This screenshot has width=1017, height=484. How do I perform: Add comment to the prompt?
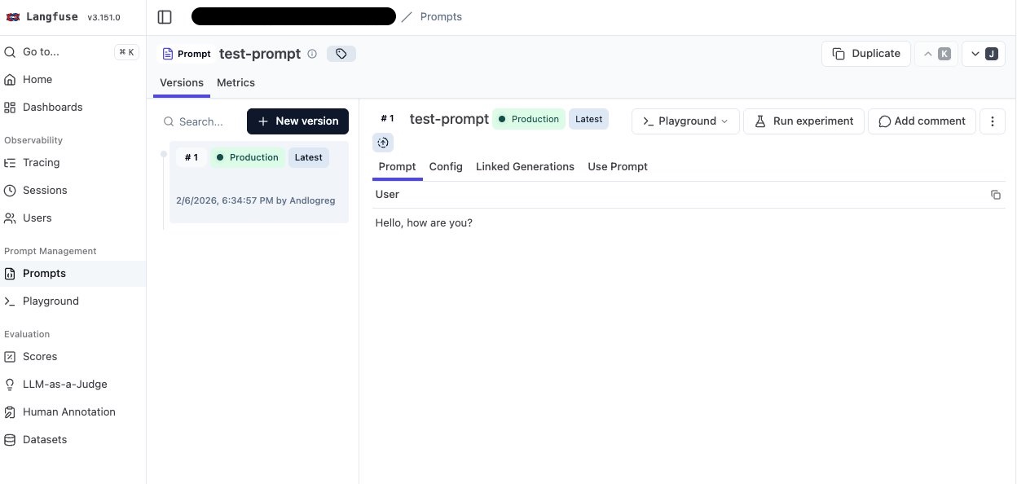(922, 121)
